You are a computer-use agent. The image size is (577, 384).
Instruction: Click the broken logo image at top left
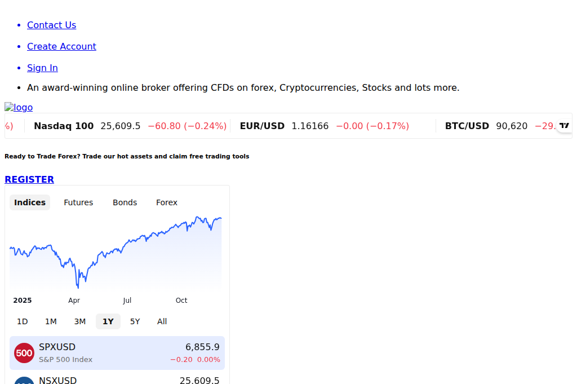(x=18, y=107)
